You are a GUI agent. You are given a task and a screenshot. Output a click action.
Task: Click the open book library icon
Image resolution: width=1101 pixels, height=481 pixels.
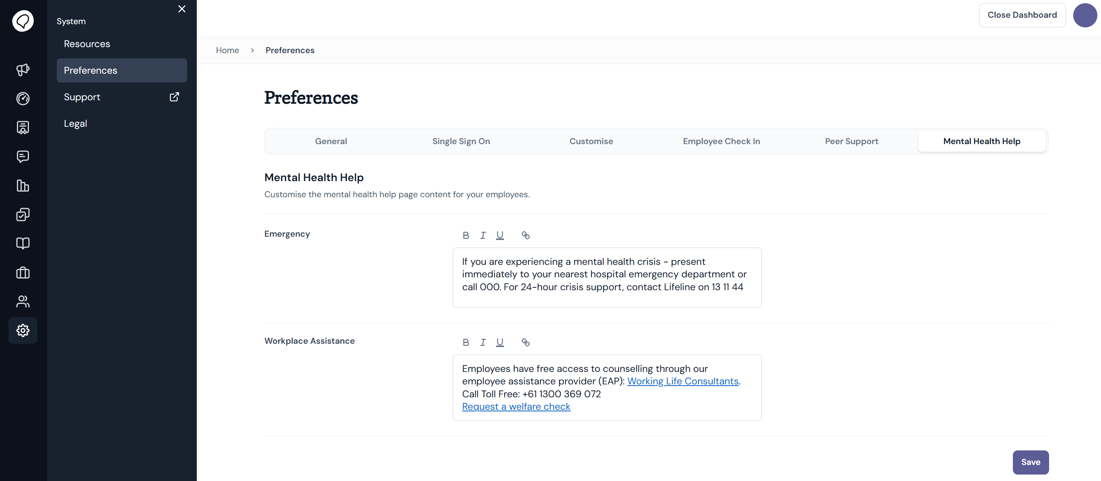pos(23,243)
